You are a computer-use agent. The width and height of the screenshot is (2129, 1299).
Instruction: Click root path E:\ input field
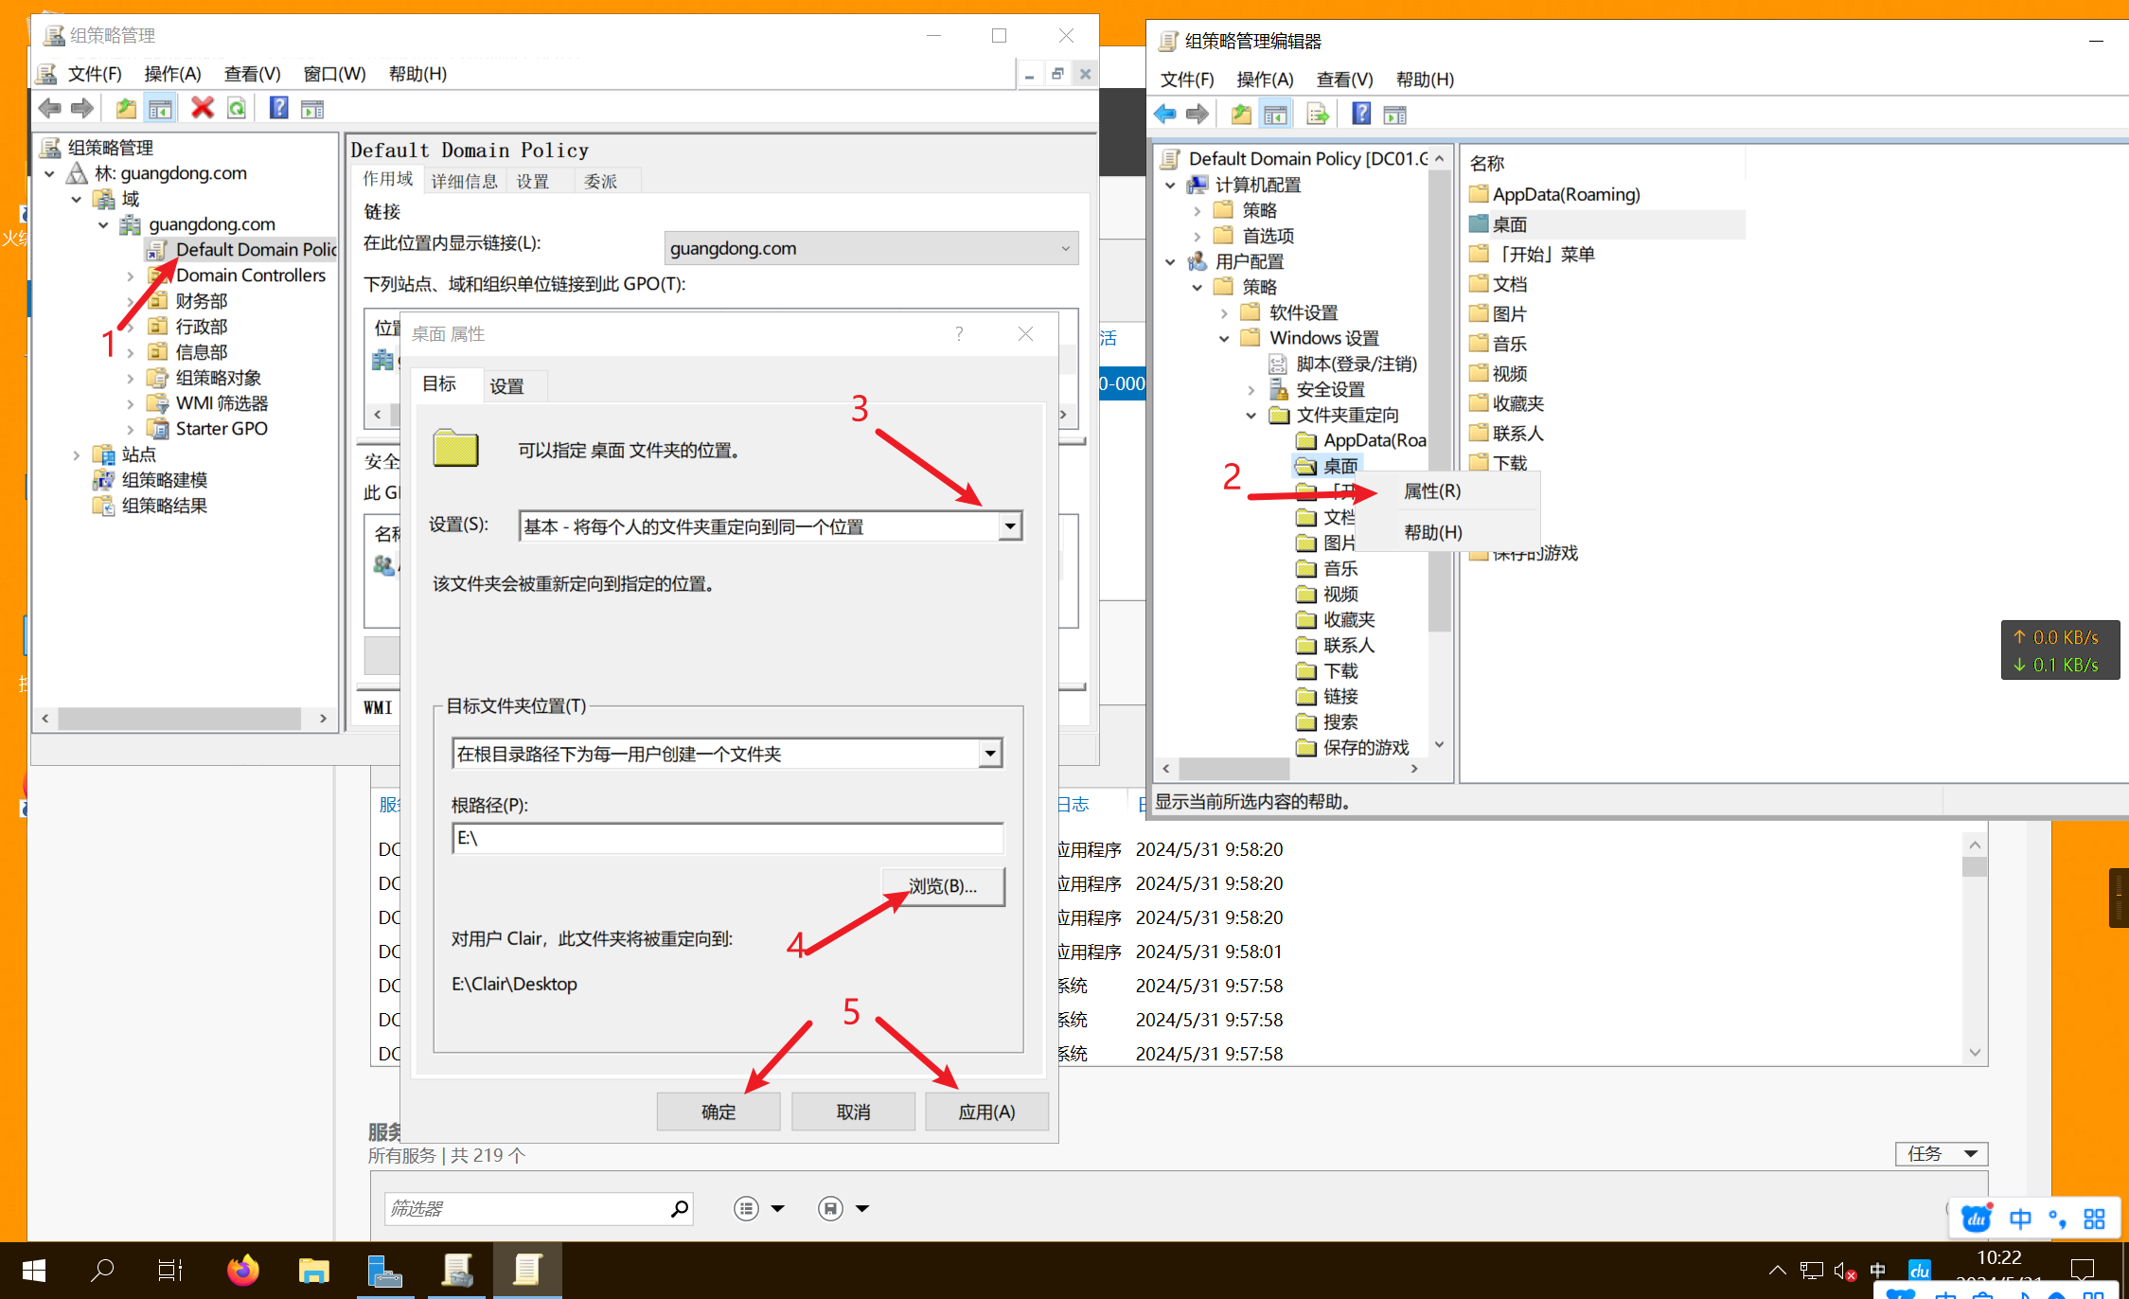727,838
